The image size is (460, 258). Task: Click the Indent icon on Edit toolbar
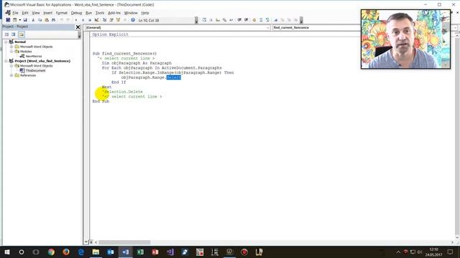tap(239, 20)
